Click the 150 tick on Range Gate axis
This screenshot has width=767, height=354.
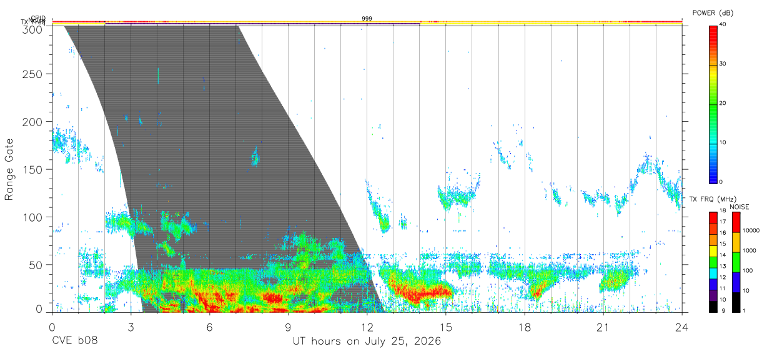click(x=32, y=169)
